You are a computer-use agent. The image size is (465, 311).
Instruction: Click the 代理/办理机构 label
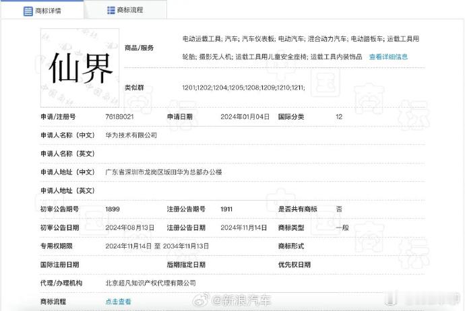click(x=61, y=283)
